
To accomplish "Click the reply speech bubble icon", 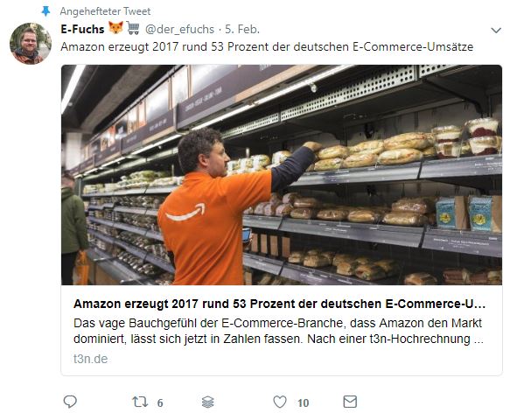I will point(70,402).
